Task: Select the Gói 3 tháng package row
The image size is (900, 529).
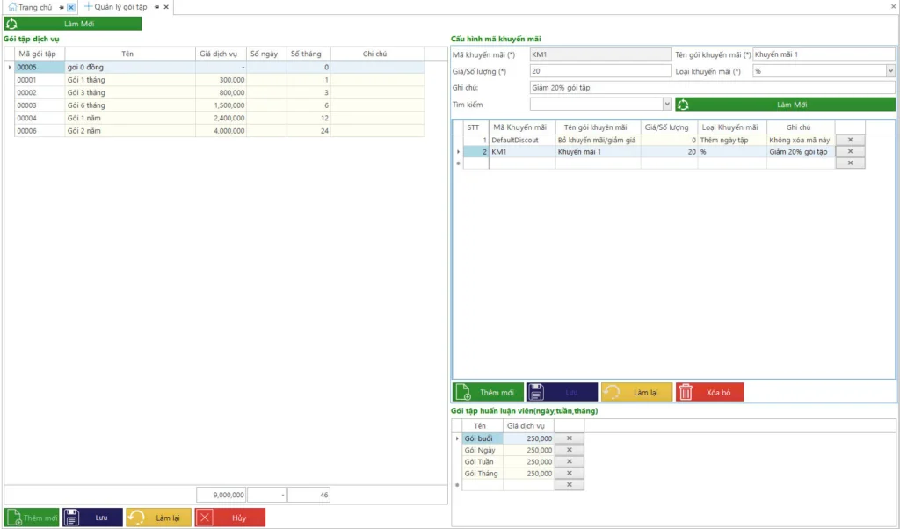Action: point(219,92)
